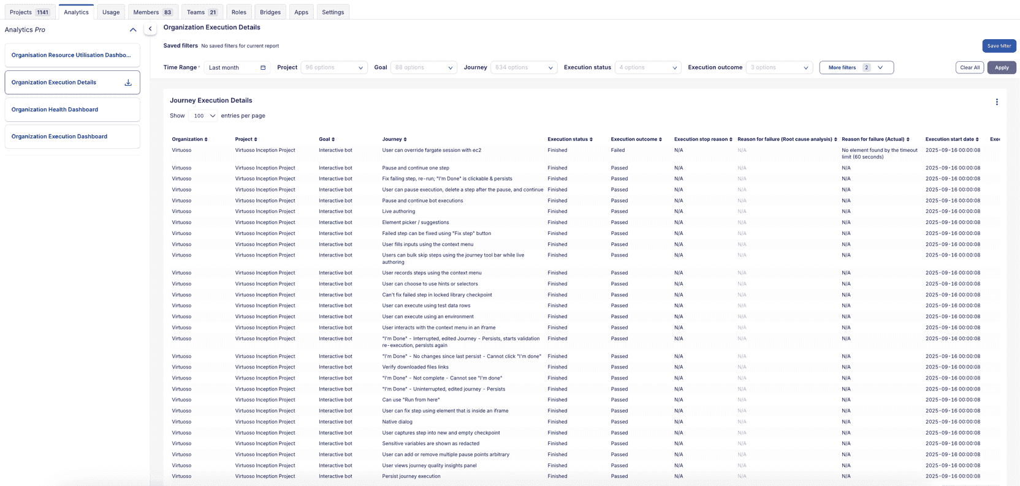This screenshot has width=1020, height=486.
Task: Sort by Reason for failure (Root cause analysis)
Action: click(787, 140)
